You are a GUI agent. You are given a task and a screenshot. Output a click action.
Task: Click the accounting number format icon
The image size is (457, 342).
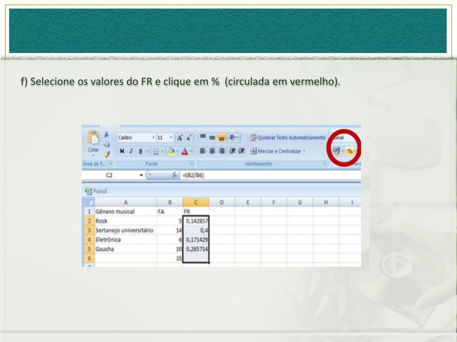point(337,151)
